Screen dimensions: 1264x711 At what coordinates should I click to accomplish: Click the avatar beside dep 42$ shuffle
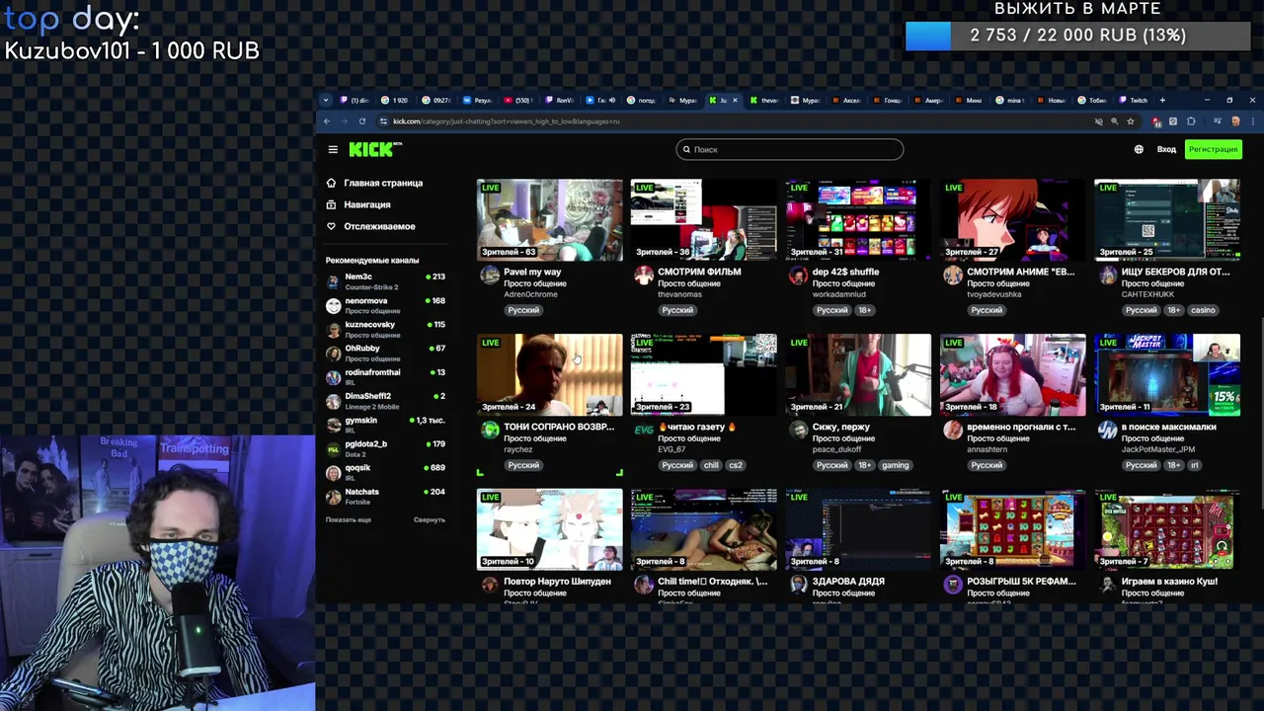(798, 275)
